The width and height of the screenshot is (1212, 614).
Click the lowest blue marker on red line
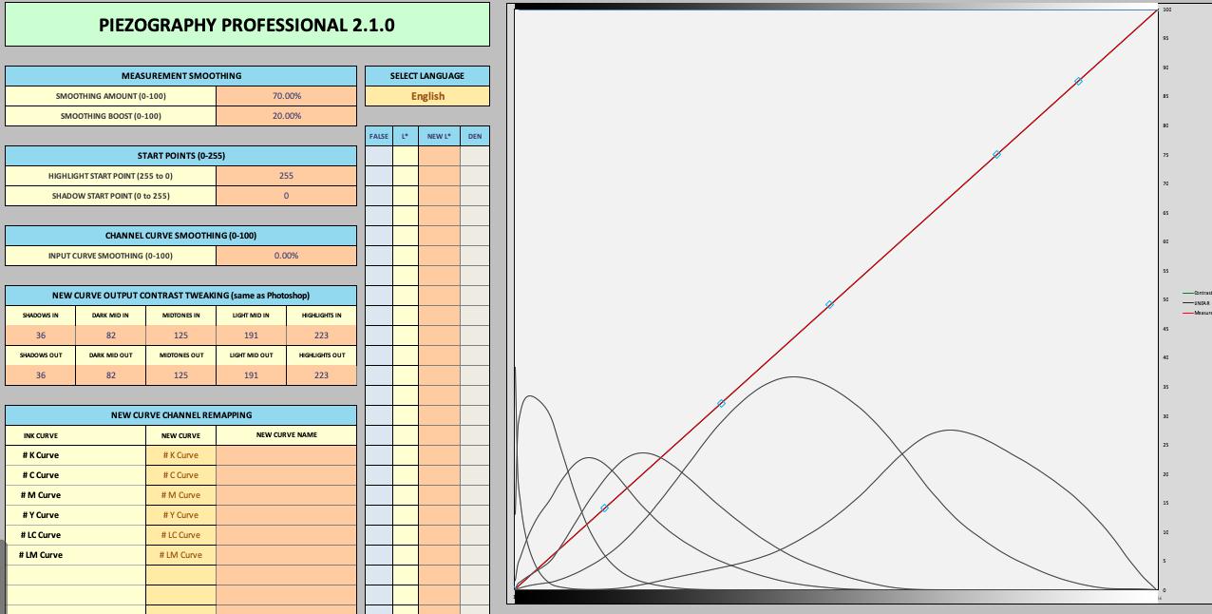pyautogui.click(x=604, y=508)
